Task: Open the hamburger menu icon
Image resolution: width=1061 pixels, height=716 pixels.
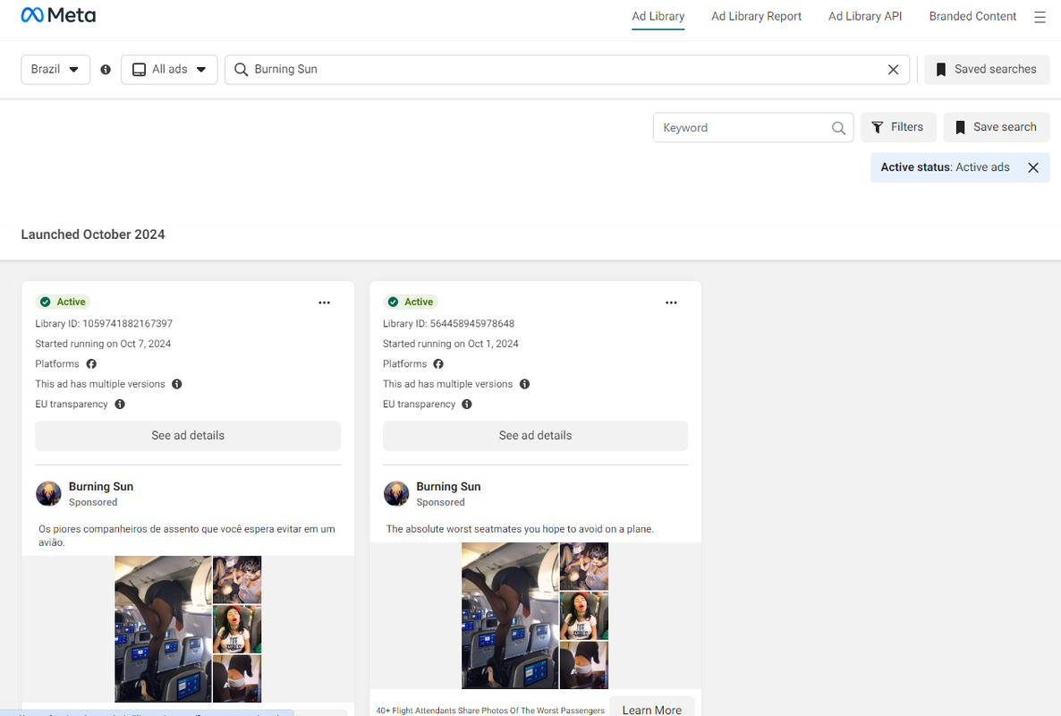Action: tap(1040, 17)
